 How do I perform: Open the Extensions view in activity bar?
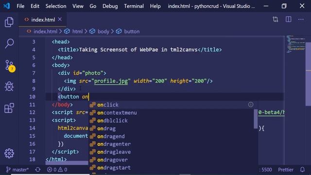9,108
